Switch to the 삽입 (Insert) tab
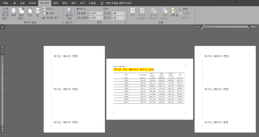 [x=22, y=3]
